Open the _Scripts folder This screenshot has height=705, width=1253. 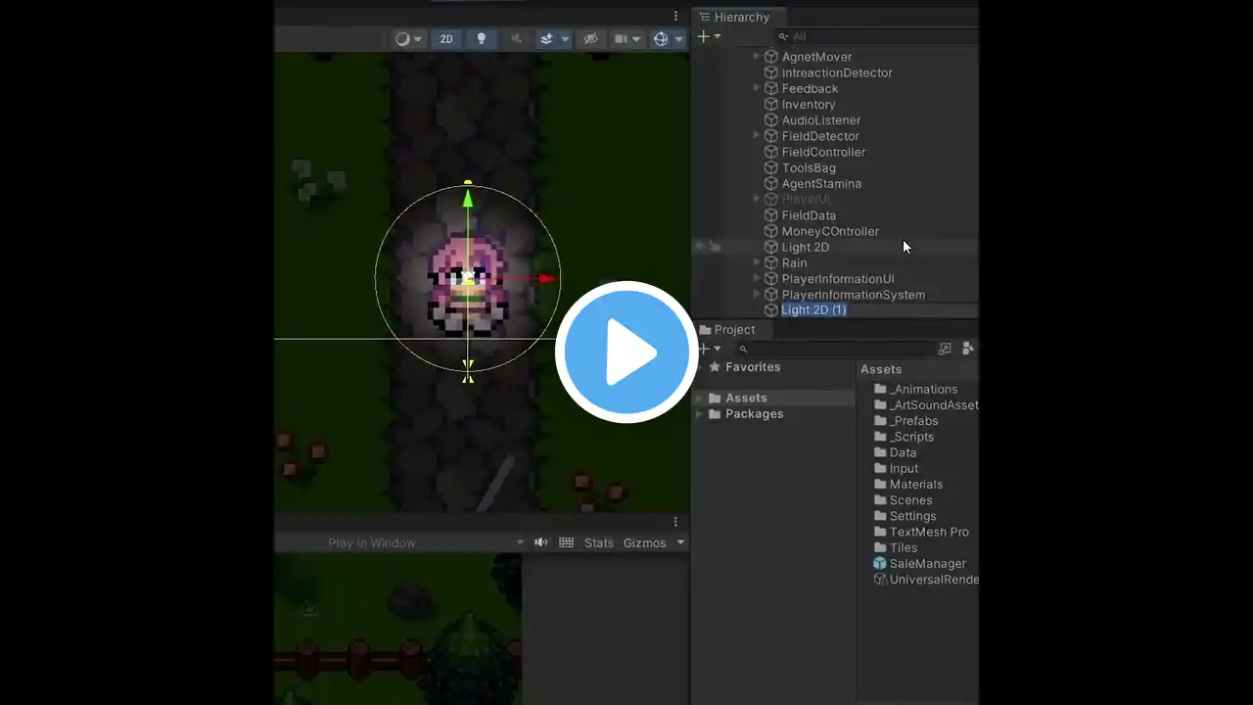point(904,437)
